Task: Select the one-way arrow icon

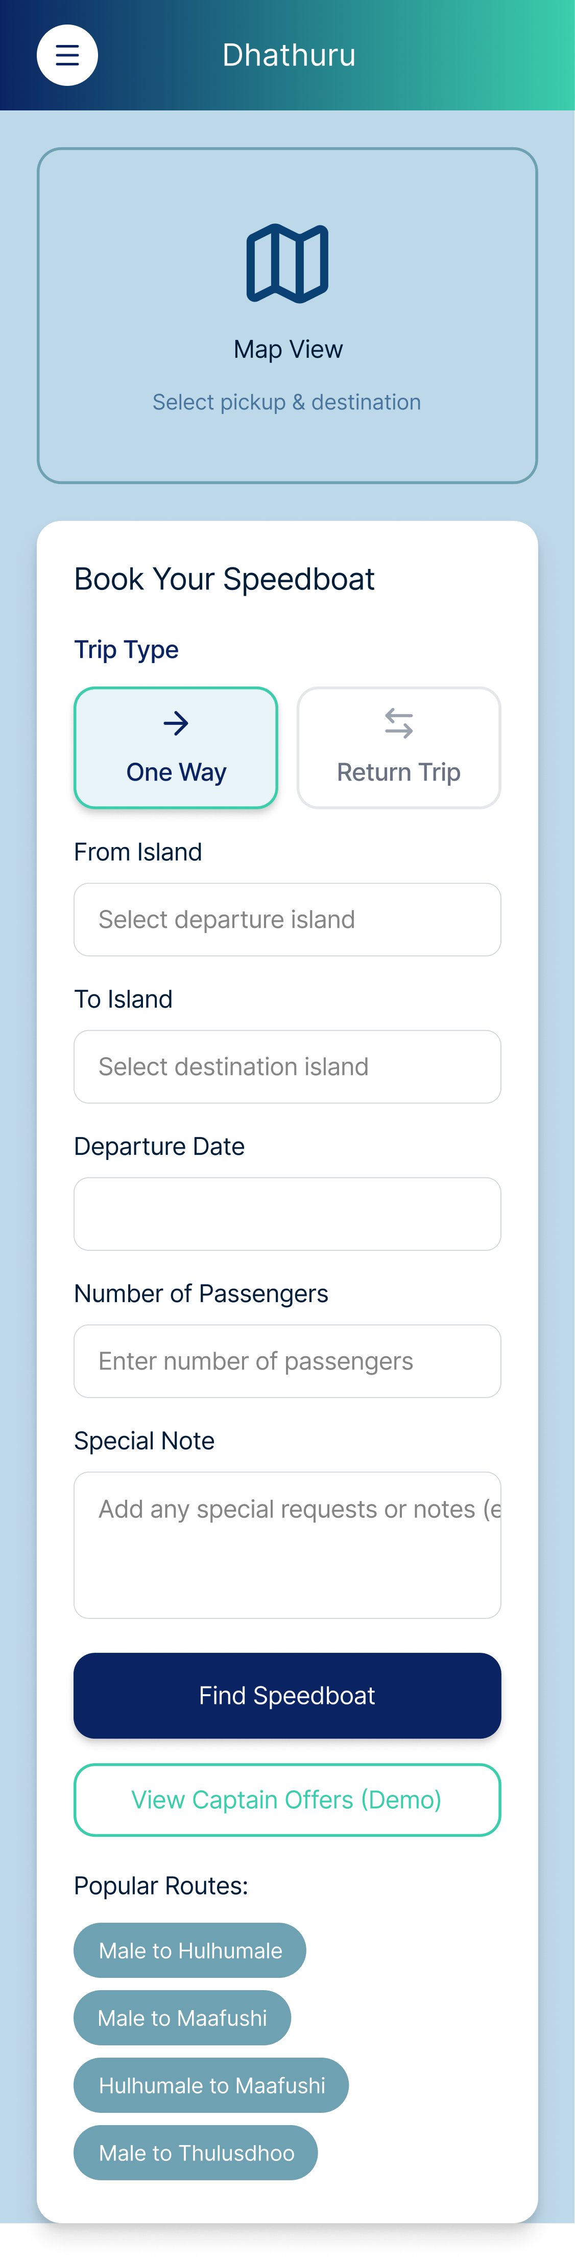Action: [x=175, y=724]
